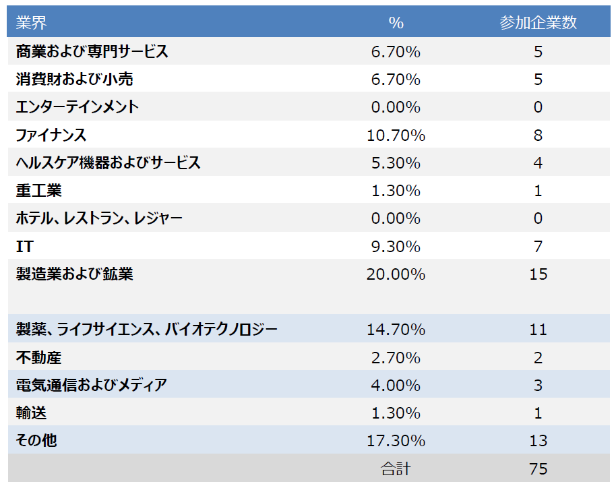Screen dimensions: 616x488
Task: Click the 参加企業数 column header
Action: (x=538, y=22)
